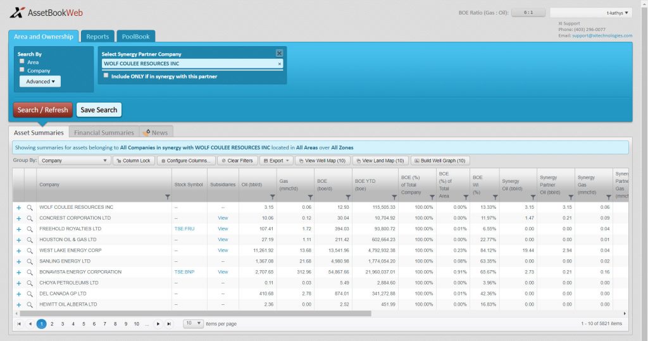Screen dimensions: 648x341
Task: Open magnifier for HEWITT OIL ALBERTA LTD
Action: tap(30, 305)
